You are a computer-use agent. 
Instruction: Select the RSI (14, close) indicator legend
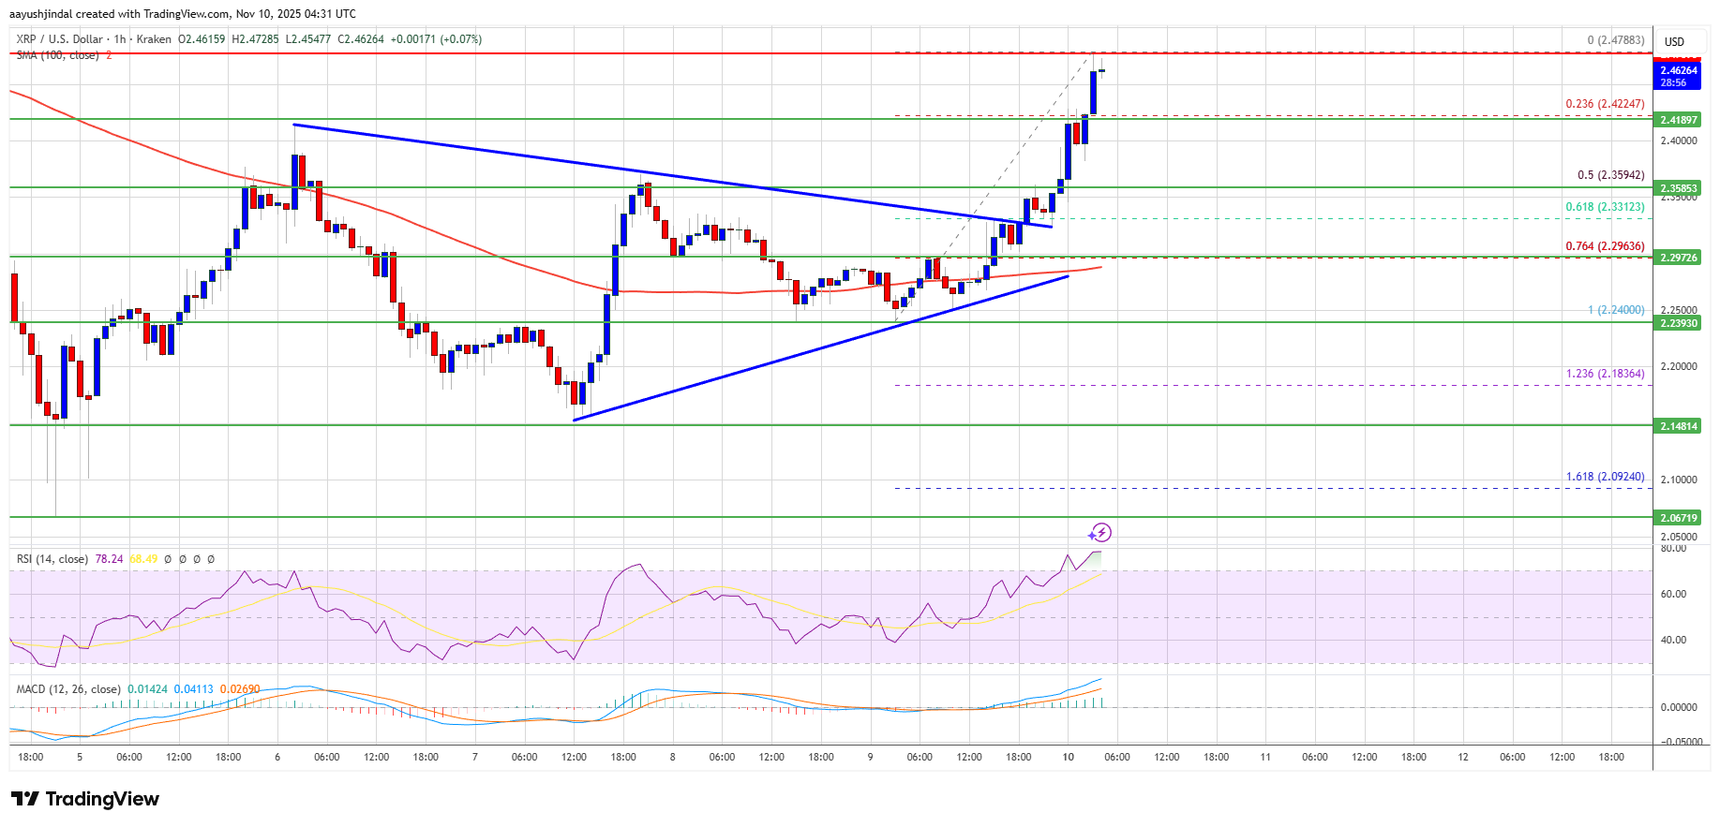tap(52, 559)
